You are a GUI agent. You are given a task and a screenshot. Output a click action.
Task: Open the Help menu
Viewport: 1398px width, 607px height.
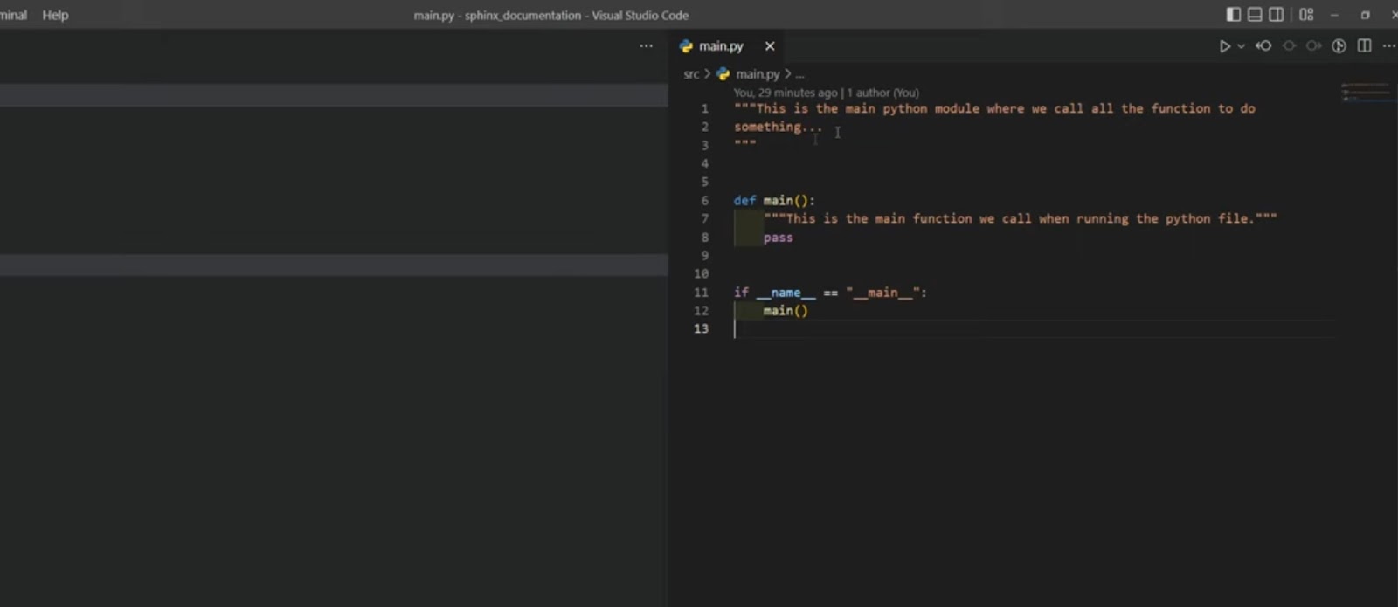pos(55,15)
